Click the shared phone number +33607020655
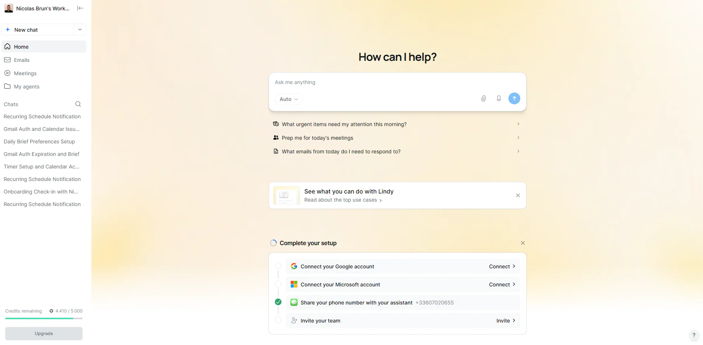 pyautogui.click(x=434, y=303)
